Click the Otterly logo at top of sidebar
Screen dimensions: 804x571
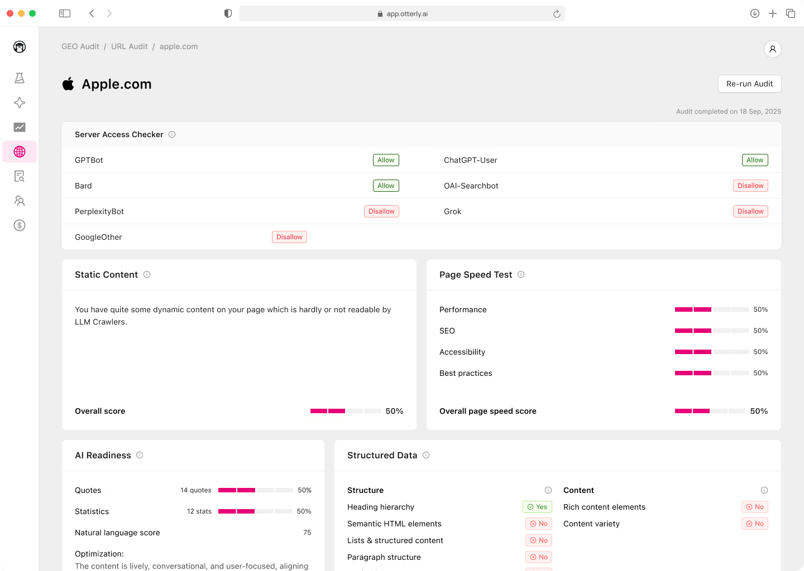click(20, 47)
